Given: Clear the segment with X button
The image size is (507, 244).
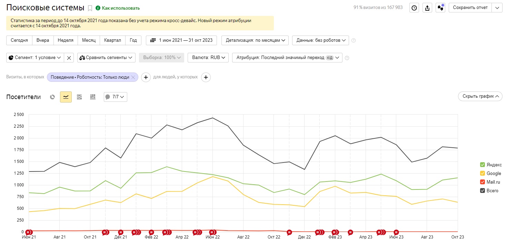Looking at the screenshot, I should click(69, 58).
